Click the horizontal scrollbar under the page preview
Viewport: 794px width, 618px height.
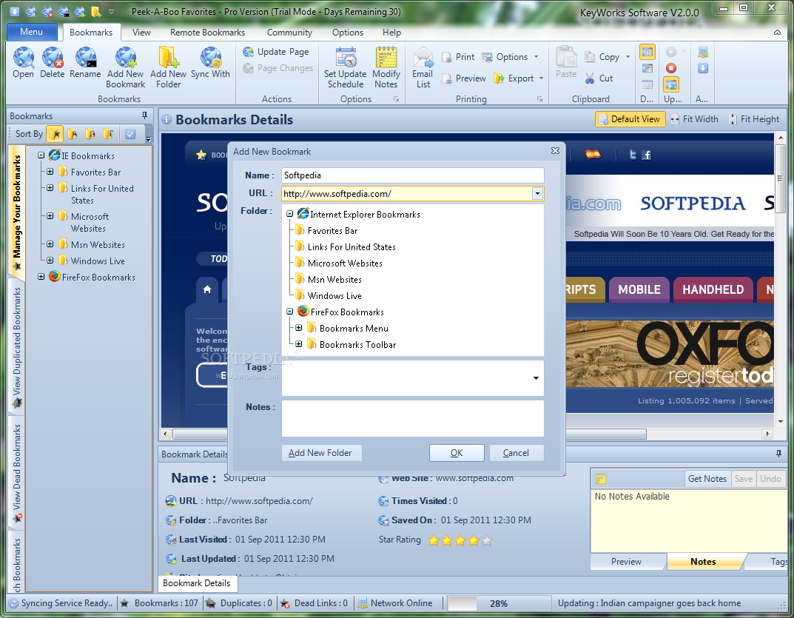pyautogui.click(x=409, y=434)
